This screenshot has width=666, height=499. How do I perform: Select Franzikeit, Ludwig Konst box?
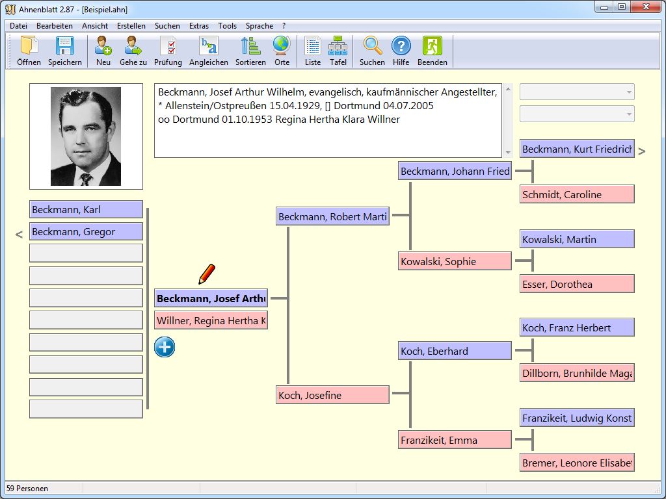coord(577,418)
